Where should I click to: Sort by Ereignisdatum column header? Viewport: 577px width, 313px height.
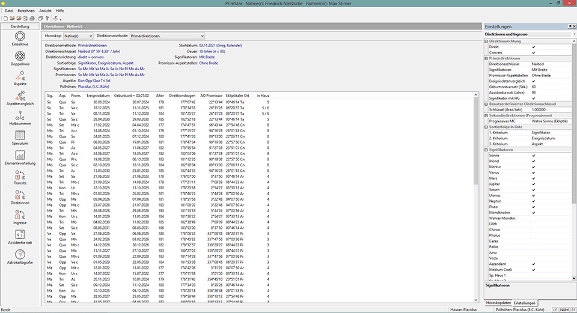tap(98, 96)
